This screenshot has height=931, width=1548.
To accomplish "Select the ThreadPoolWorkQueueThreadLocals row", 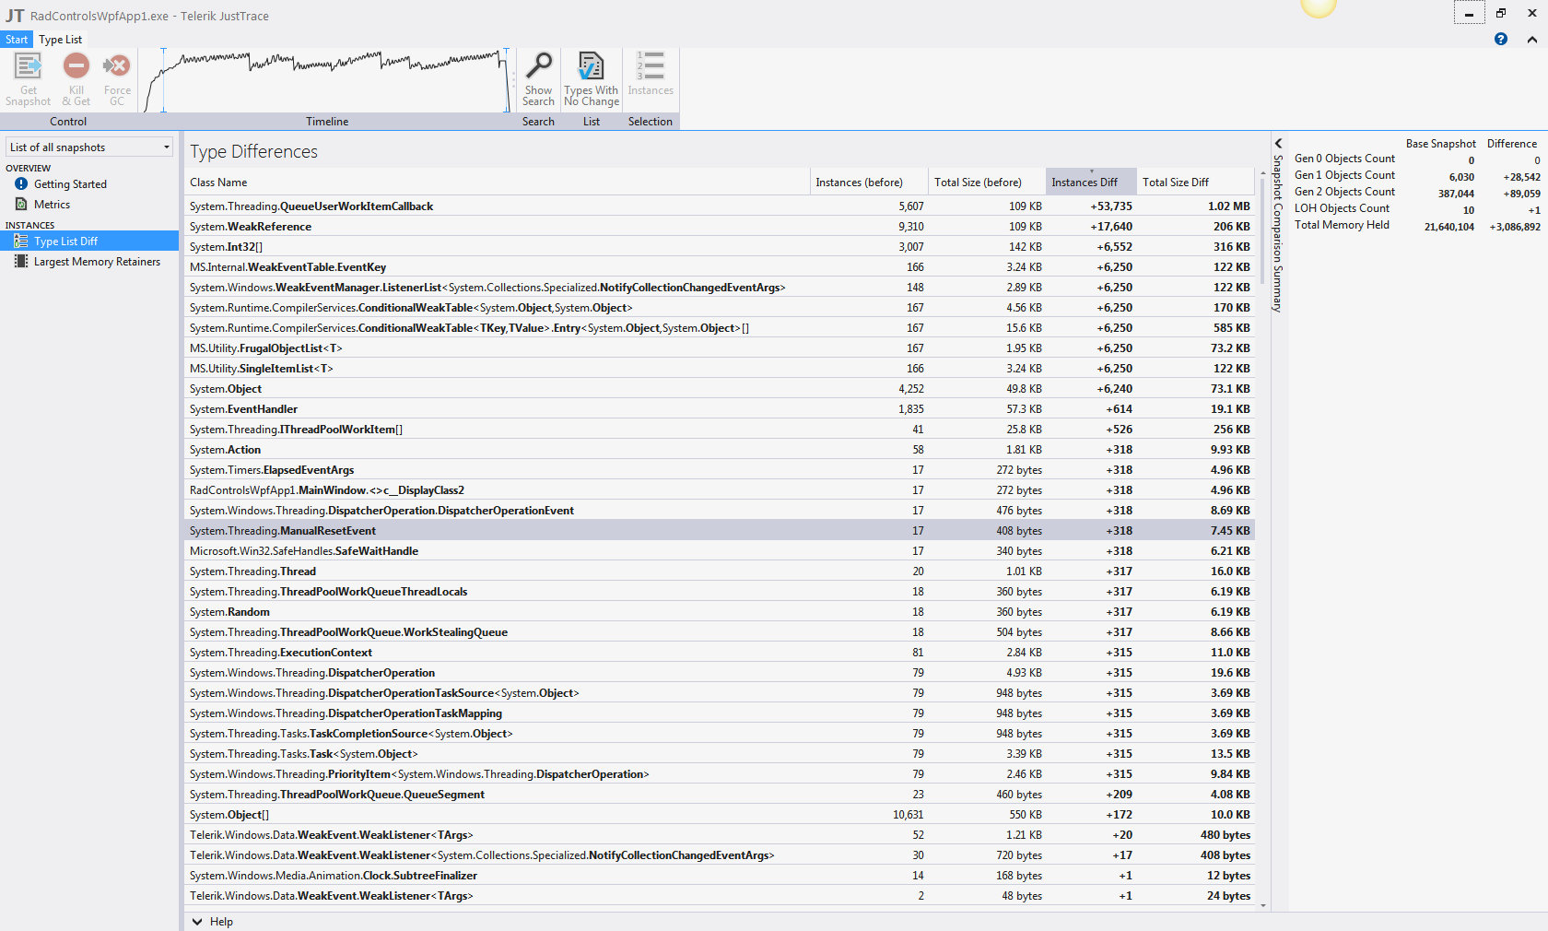I will [720, 592].
